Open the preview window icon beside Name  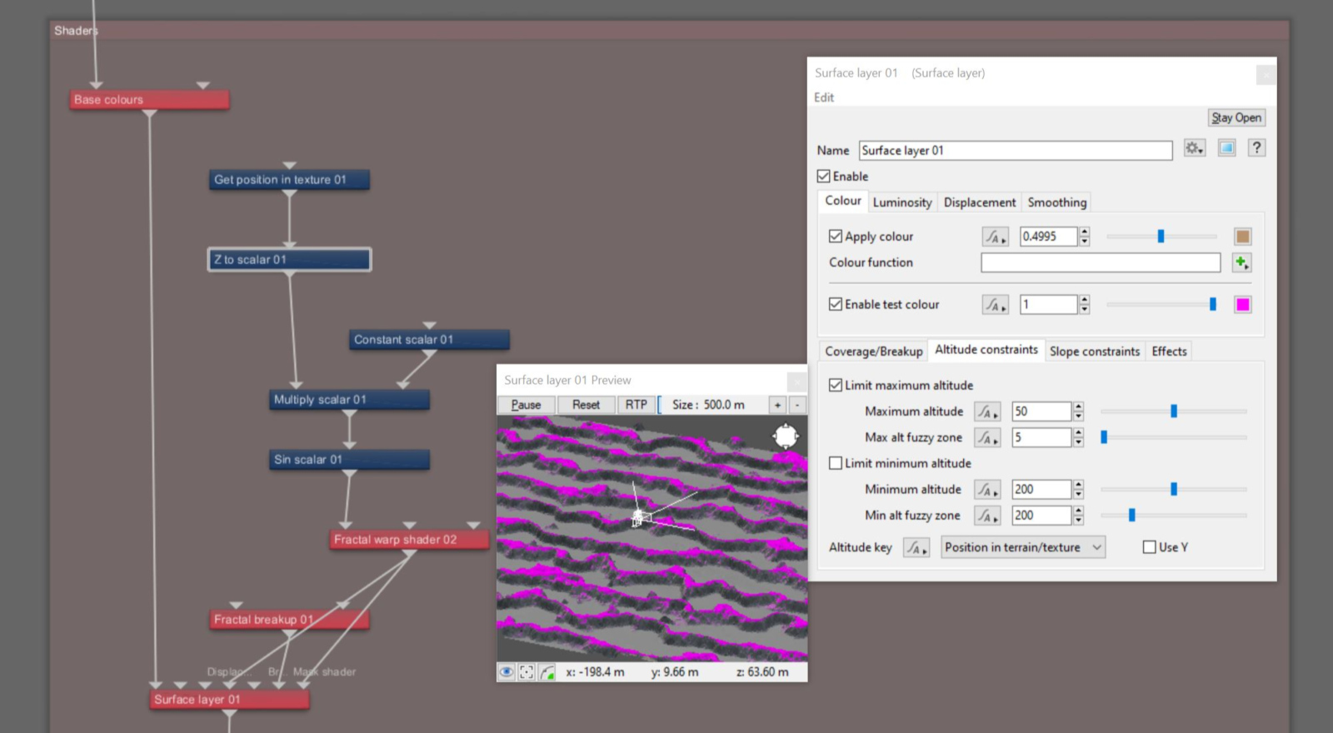1226,148
